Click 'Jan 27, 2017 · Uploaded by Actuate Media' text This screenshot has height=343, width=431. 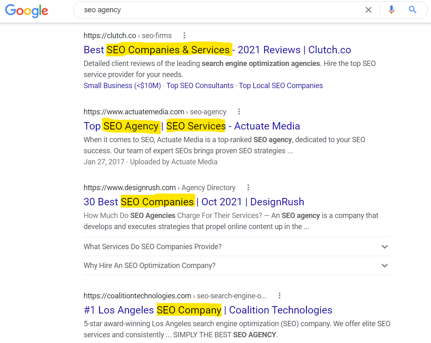click(150, 161)
